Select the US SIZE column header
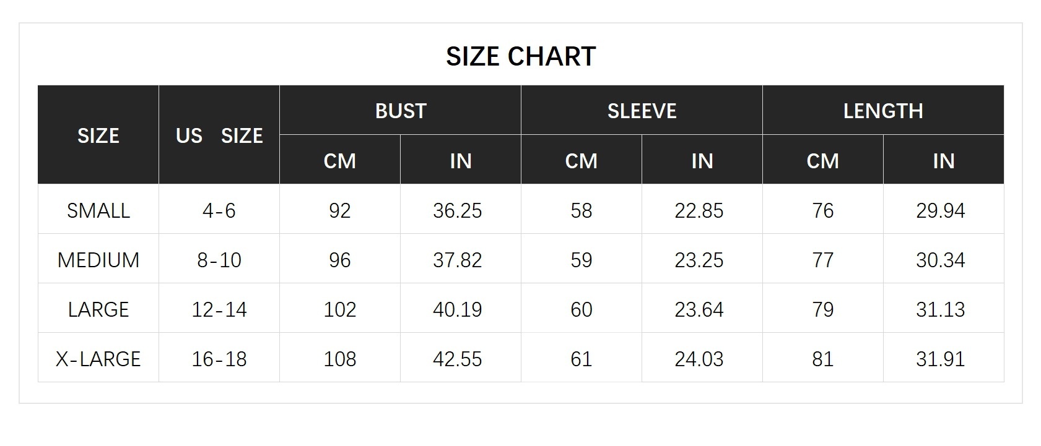This screenshot has width=1041, height=446. click(219, 135)
